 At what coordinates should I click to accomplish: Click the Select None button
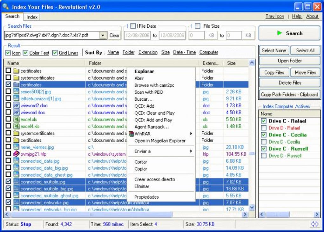(274, 50)
